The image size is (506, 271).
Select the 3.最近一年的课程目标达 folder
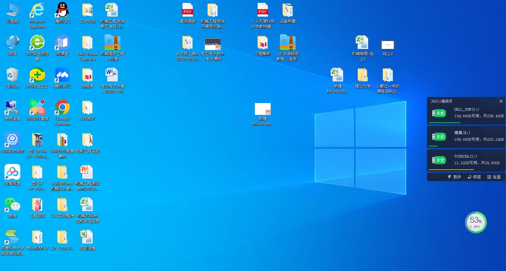[388, 81]
